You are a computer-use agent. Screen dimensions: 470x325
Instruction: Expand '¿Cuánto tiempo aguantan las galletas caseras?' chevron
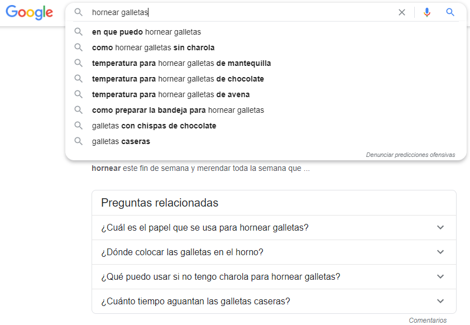pyautogui.click(x=440, y=302)
